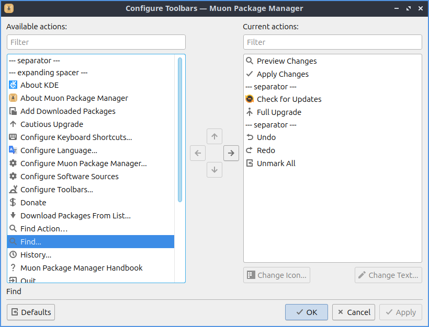Choose the expanding spacer entry
The height and width of the screenshot is (327, 429).
[x=48, y=73]
